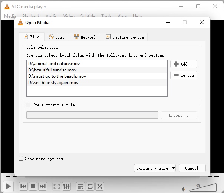The height and width of the screenshot is (193, 224).
Task: Toggle the playlist icon
Action: [80, 186]
